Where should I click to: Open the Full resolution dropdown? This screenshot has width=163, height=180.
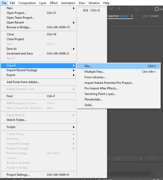[x=125, y=159]
